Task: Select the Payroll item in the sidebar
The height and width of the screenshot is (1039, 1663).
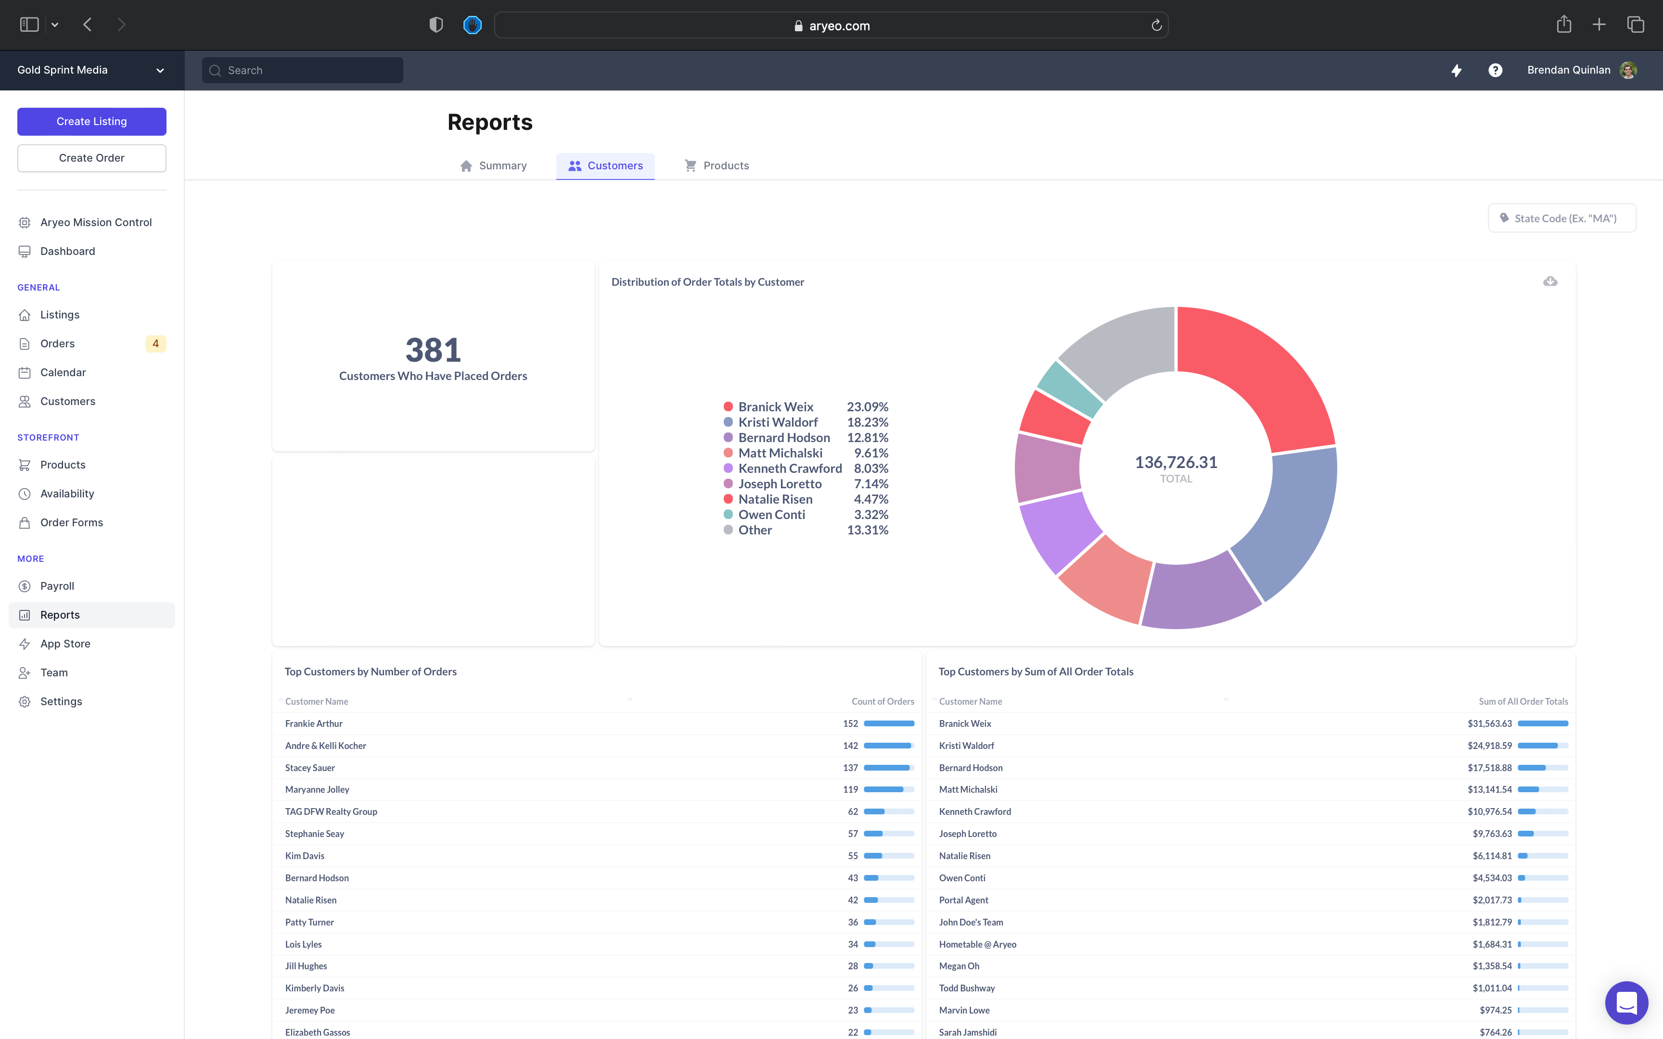Action: pos(57,585)
